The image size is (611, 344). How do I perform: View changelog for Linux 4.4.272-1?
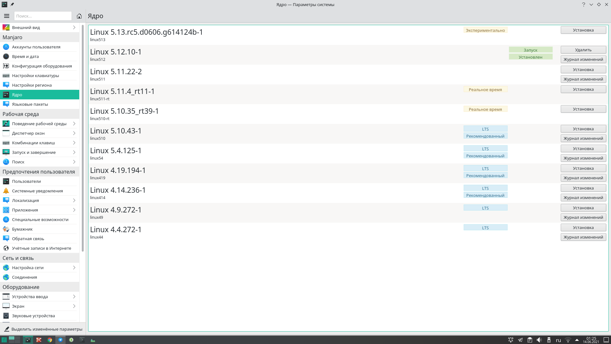(583, 237)
